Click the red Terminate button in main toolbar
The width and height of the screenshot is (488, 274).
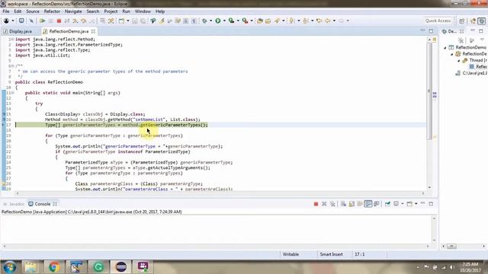point(59,21)
